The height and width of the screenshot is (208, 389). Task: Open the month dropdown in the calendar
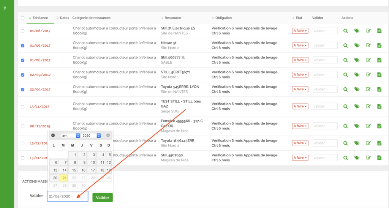click(70, 136)
